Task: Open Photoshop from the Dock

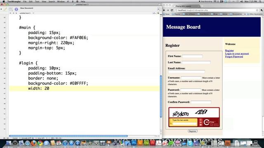Action: (x=134, y=143)
